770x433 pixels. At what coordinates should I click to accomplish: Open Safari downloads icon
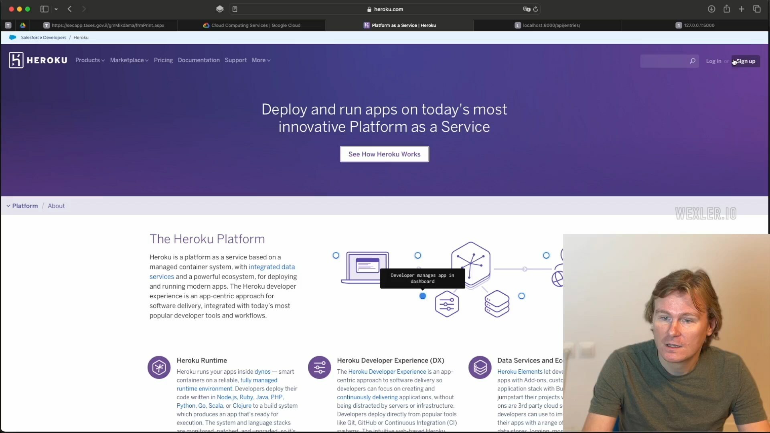pyautogui.click(x=711, y=9)
